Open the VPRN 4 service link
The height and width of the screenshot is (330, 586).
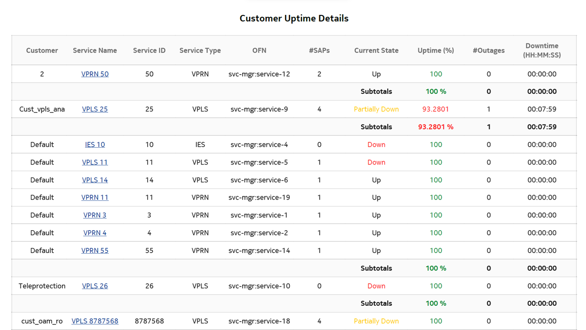coord(95,233)
